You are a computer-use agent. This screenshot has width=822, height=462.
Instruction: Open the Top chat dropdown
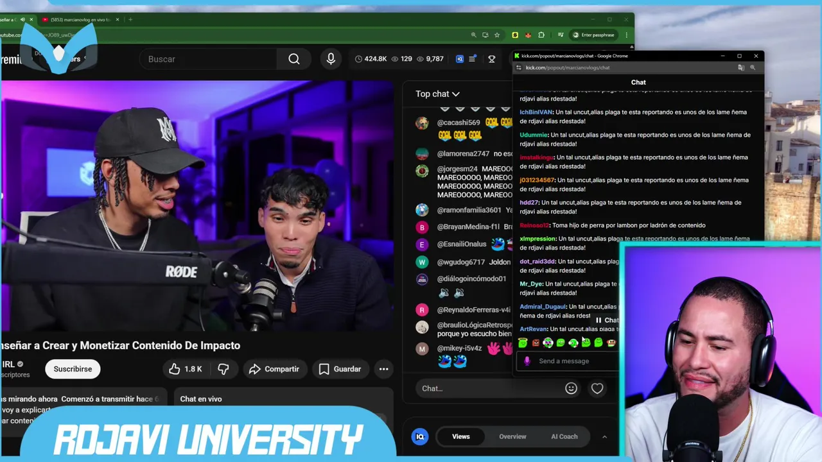pyautogui.click(x=437, y=94)
